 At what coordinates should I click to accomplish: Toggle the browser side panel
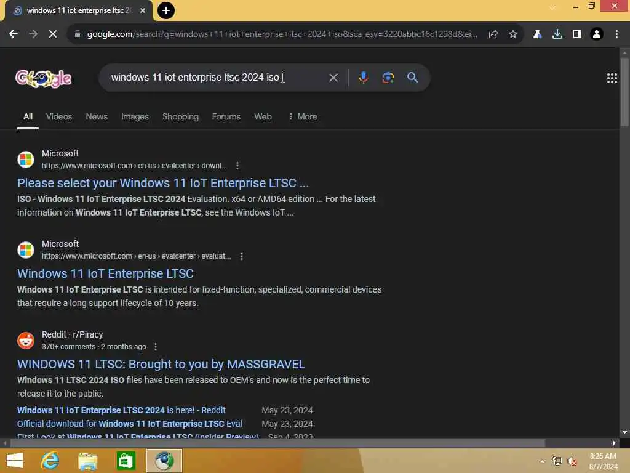tap(577, 34)
